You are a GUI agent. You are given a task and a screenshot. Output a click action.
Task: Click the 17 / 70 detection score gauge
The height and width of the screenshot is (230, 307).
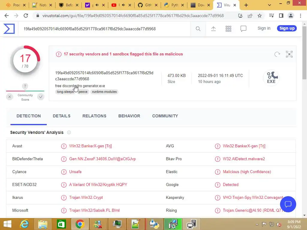coord(25,61)
